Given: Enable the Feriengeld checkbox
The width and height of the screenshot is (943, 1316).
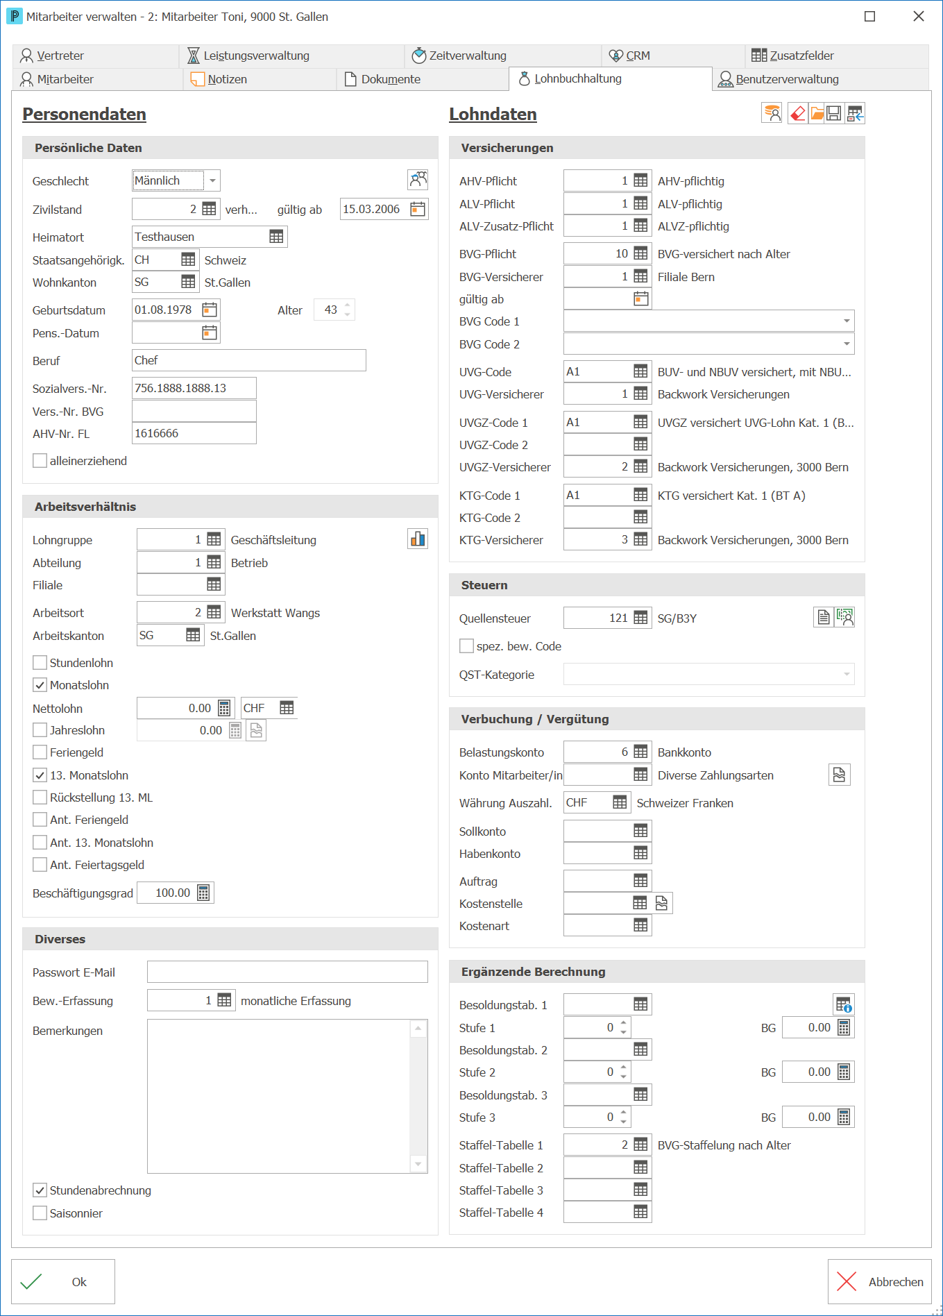Looking at the screenshot, I should pyautogui.click(x=40, y=752).
